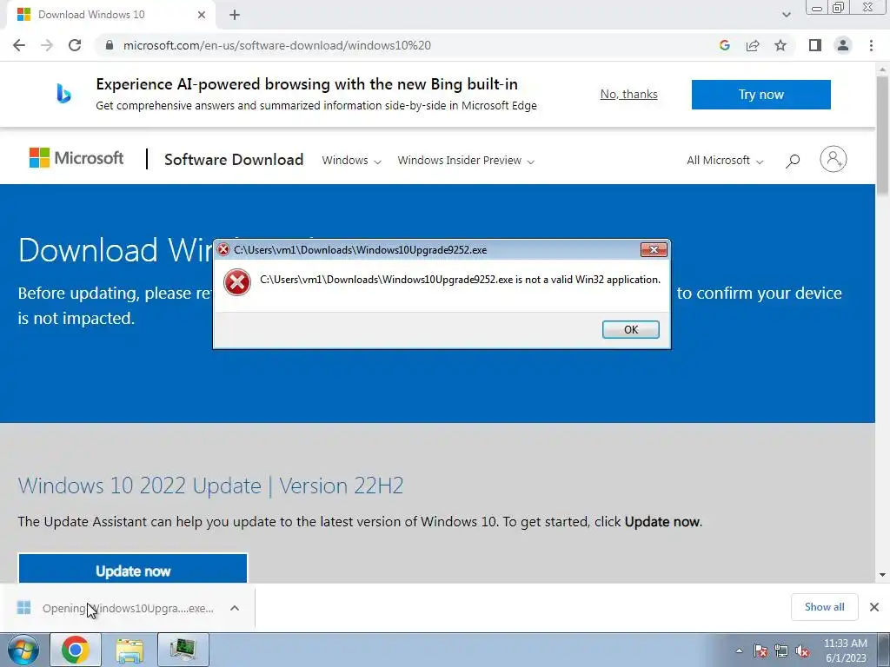Click the browser forward arrow
The height and width of the screenshot is (667, 890).
(x=47, y=45)
